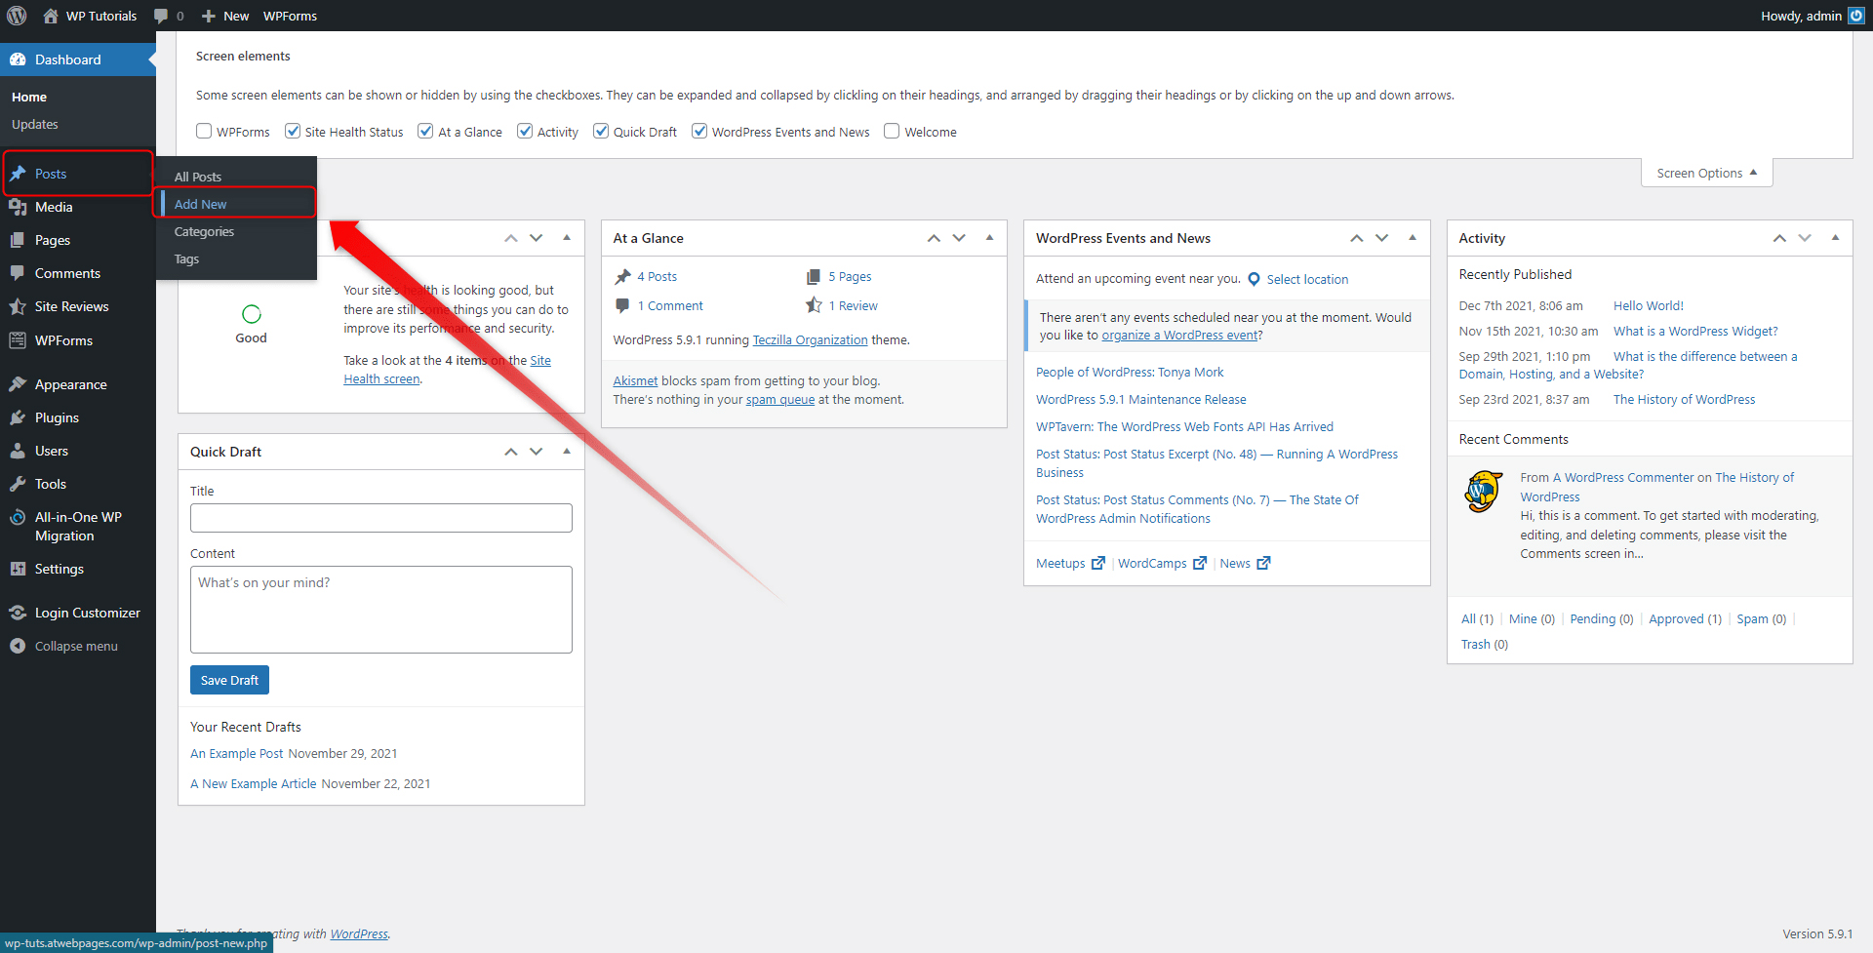
Task: Click the admin avatar icon at top right
Action: 1855,16
